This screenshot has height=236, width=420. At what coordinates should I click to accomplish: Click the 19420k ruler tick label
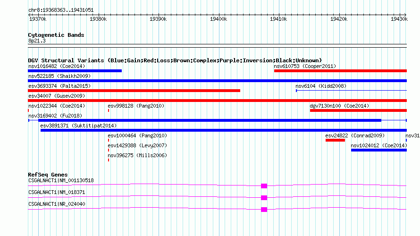339,19
